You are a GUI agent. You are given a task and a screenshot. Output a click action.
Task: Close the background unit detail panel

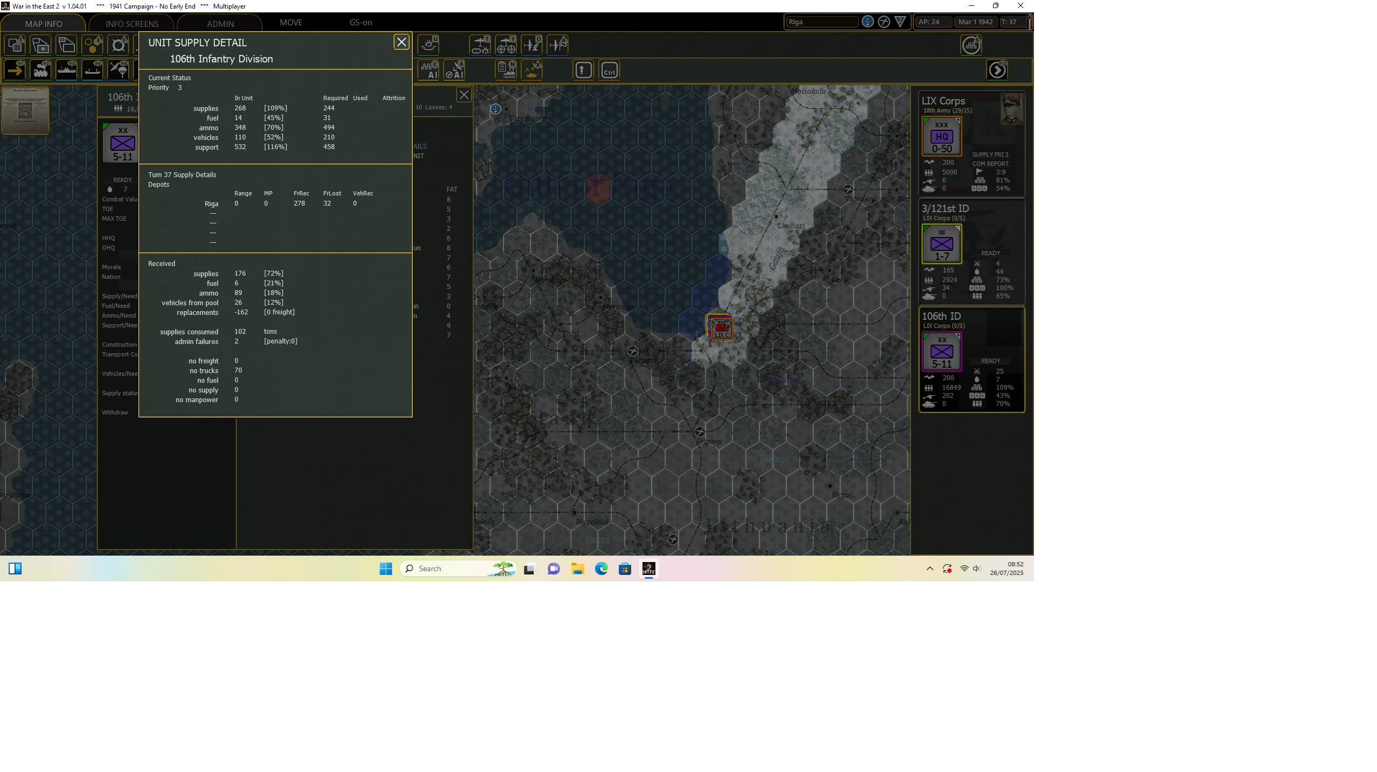464,95
